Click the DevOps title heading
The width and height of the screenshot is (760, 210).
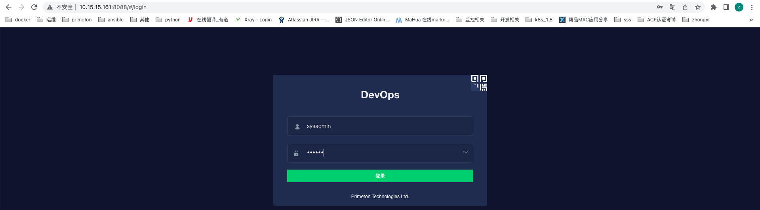click(x=380, y=95)
